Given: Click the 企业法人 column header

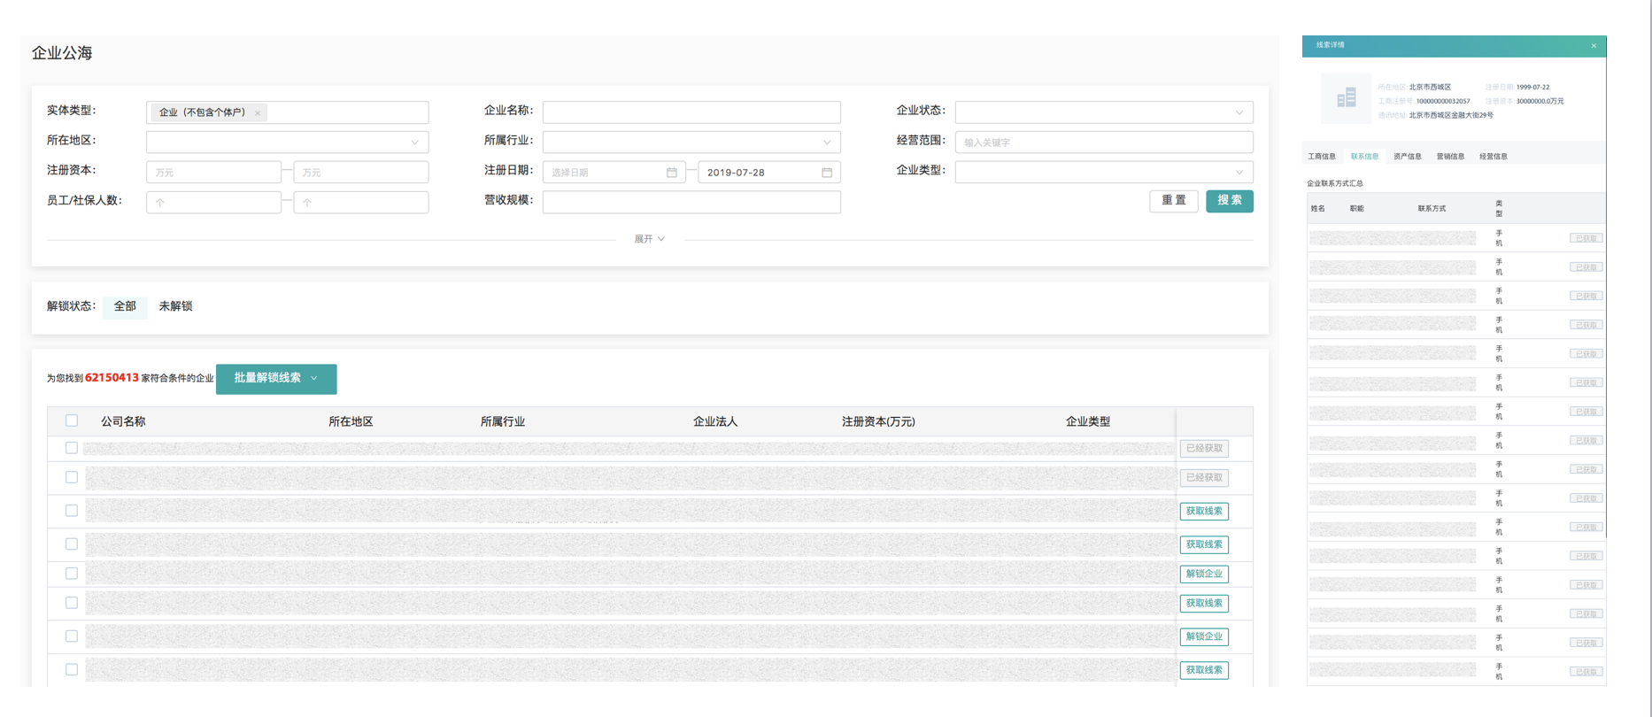Looking at the screenshot, I should pyautogui.click(x=715, y=421).
